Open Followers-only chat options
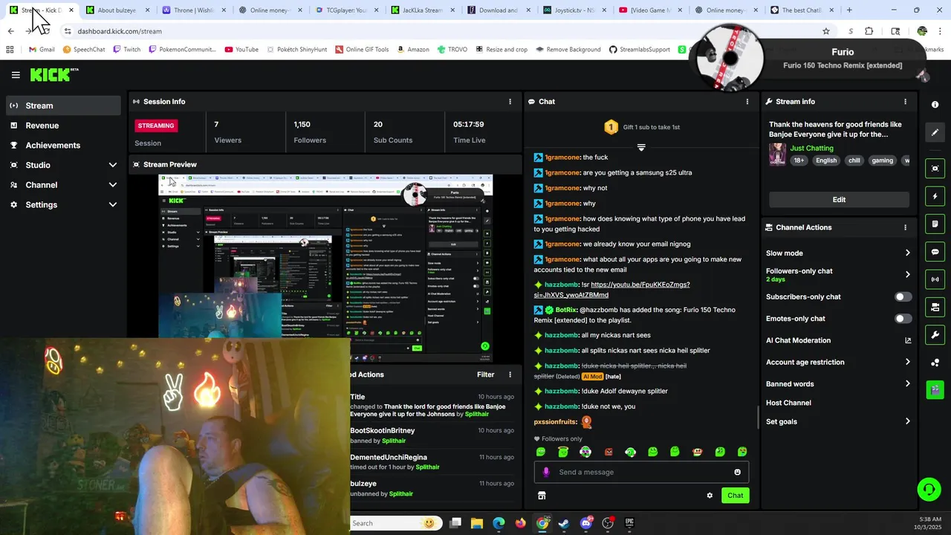Viewport: 951px width, 535px height. coord(838,274)
